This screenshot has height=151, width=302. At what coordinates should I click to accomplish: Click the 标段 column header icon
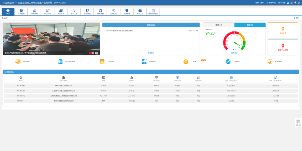21,77
